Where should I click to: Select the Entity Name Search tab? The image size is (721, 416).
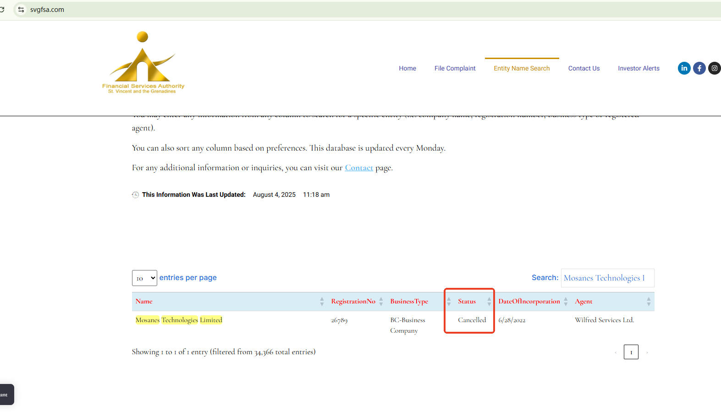point(522,68)
